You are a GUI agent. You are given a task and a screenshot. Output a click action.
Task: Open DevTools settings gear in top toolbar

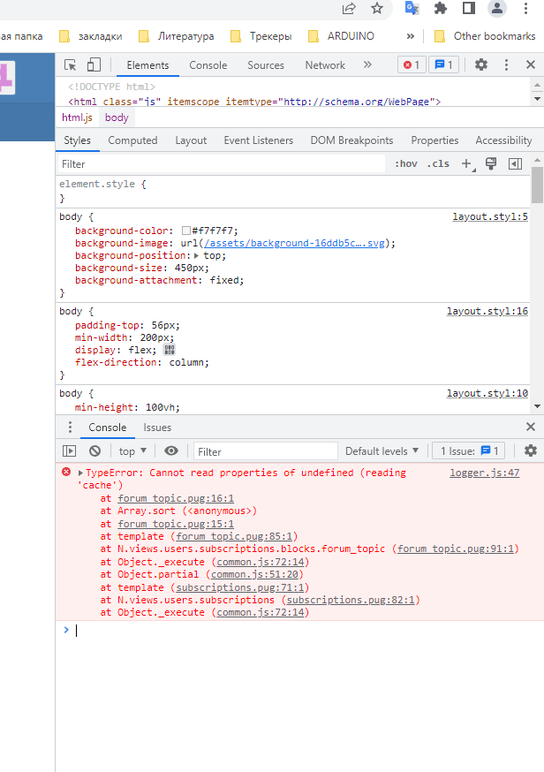tap(481, 64)
